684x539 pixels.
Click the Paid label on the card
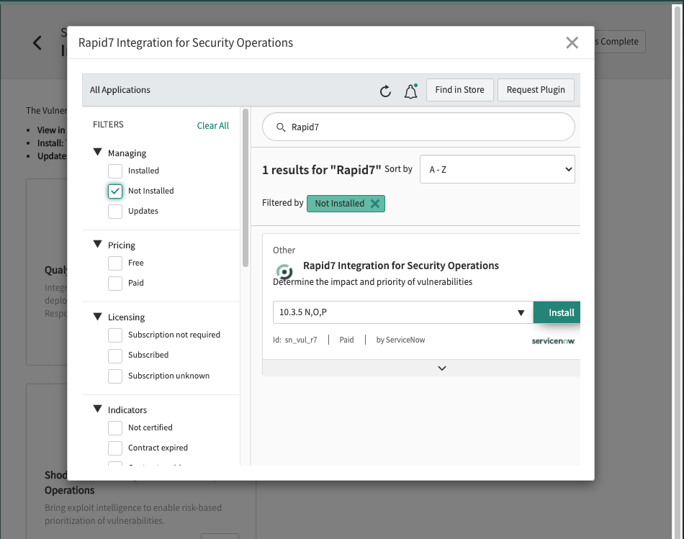[x=347, y=340]
